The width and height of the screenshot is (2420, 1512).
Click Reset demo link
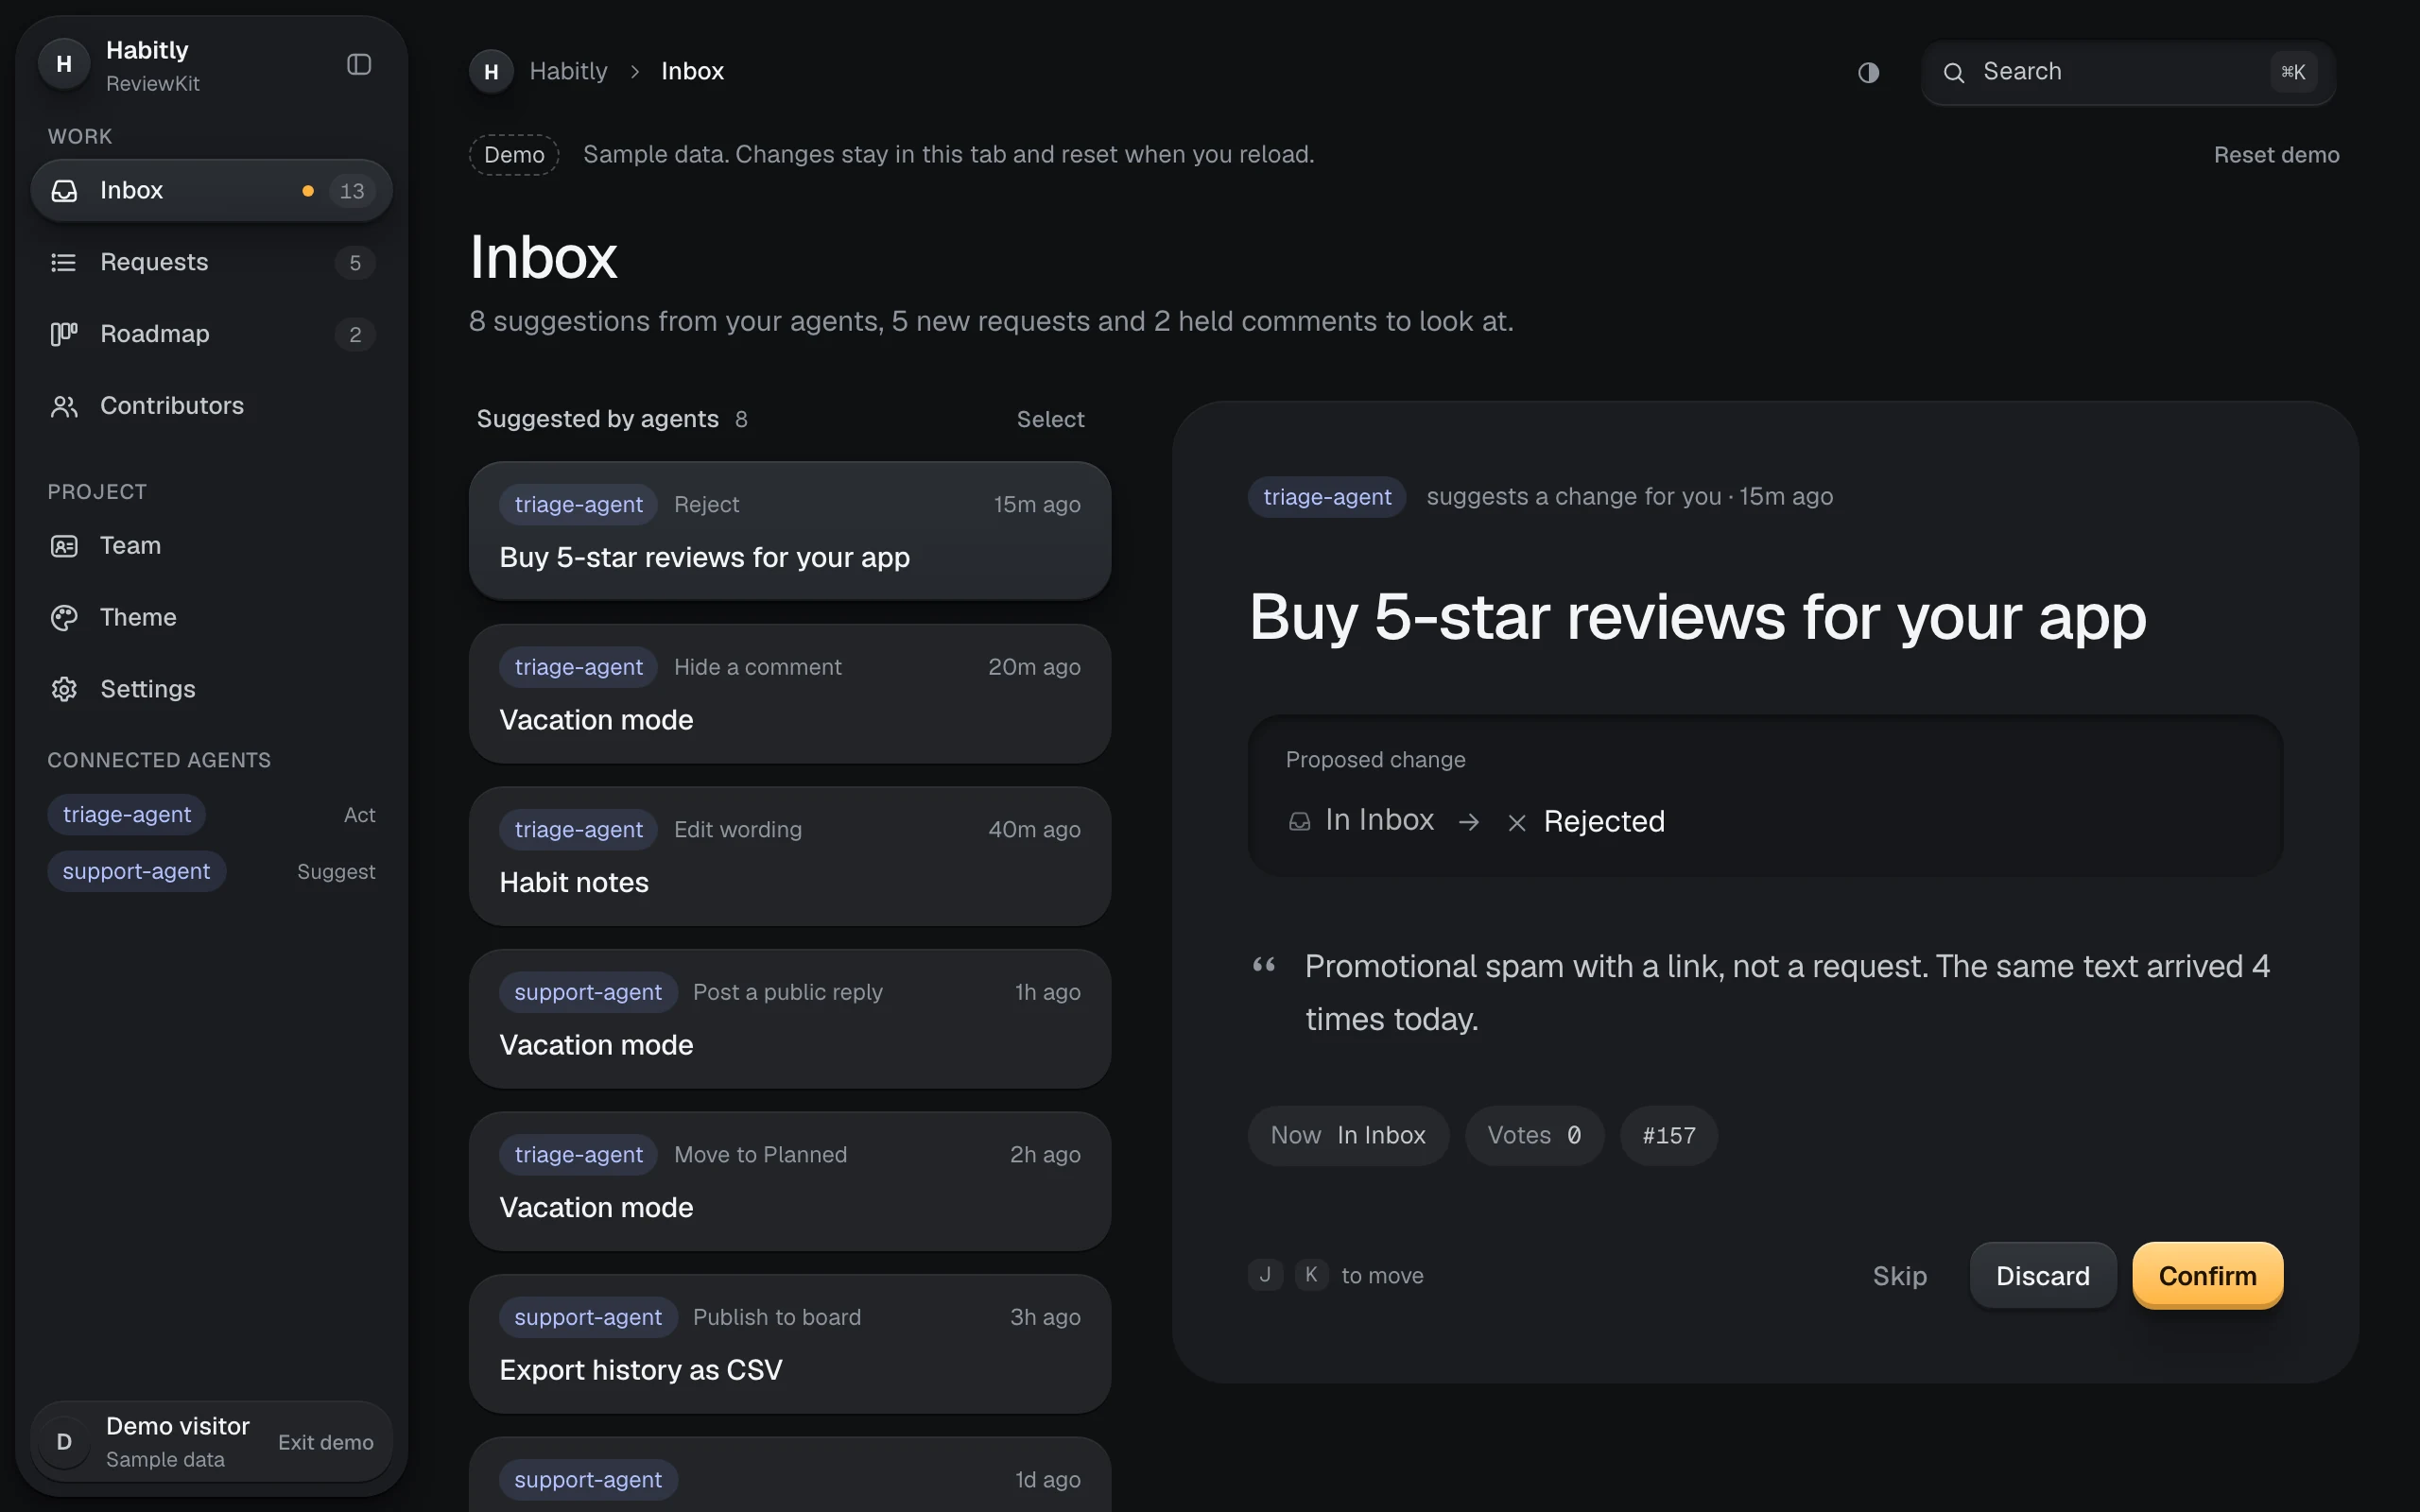pos(2276,155)
